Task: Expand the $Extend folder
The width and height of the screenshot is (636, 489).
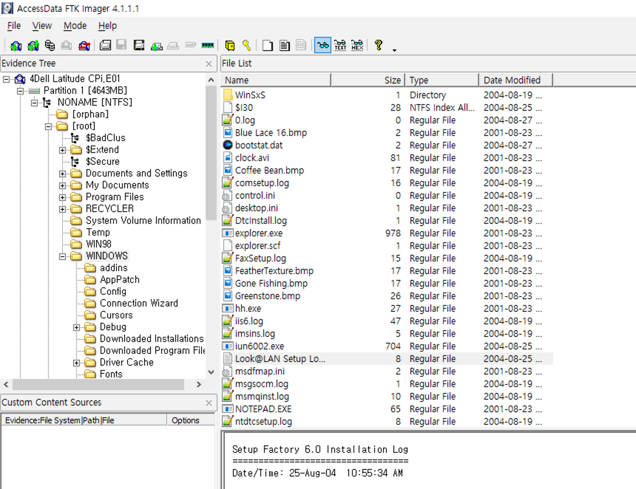Action: (x=62, y=150)
